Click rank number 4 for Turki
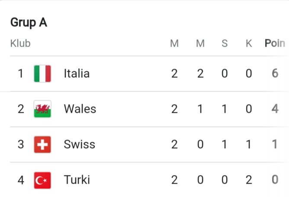Image resolution: width=289 pixels, height=204 pixels. (21, 180)
